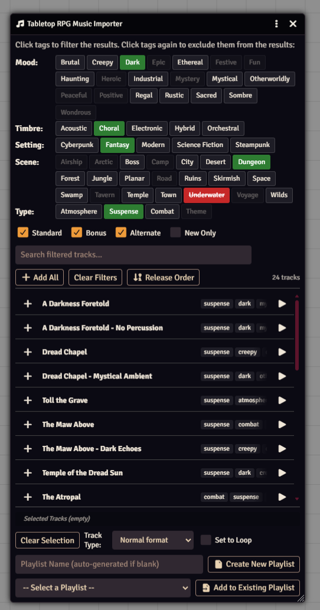Viewport: 320px width, 610px height.
Task: Select the Sombre mood tag
Action: pyautogui.click(x=240, y=95)
